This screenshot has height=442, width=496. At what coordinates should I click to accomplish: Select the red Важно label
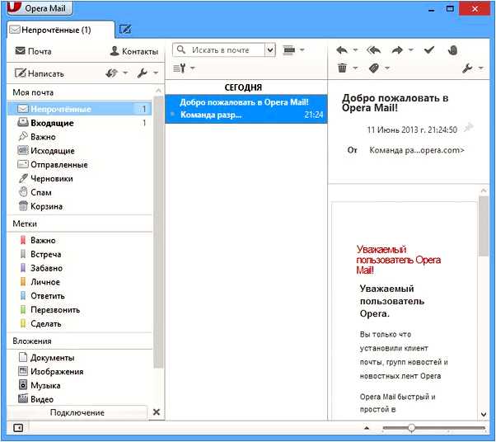coord(38,240)
